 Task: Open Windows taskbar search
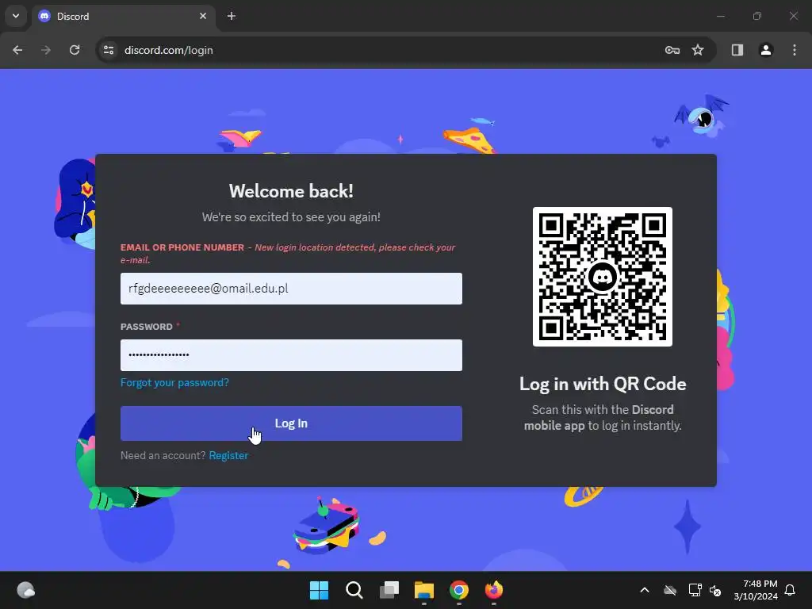click(x=354, y=590)
